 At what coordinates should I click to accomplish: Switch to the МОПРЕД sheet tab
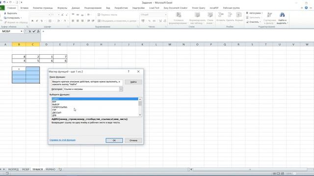pyautogui.click(x=13, y=170)
